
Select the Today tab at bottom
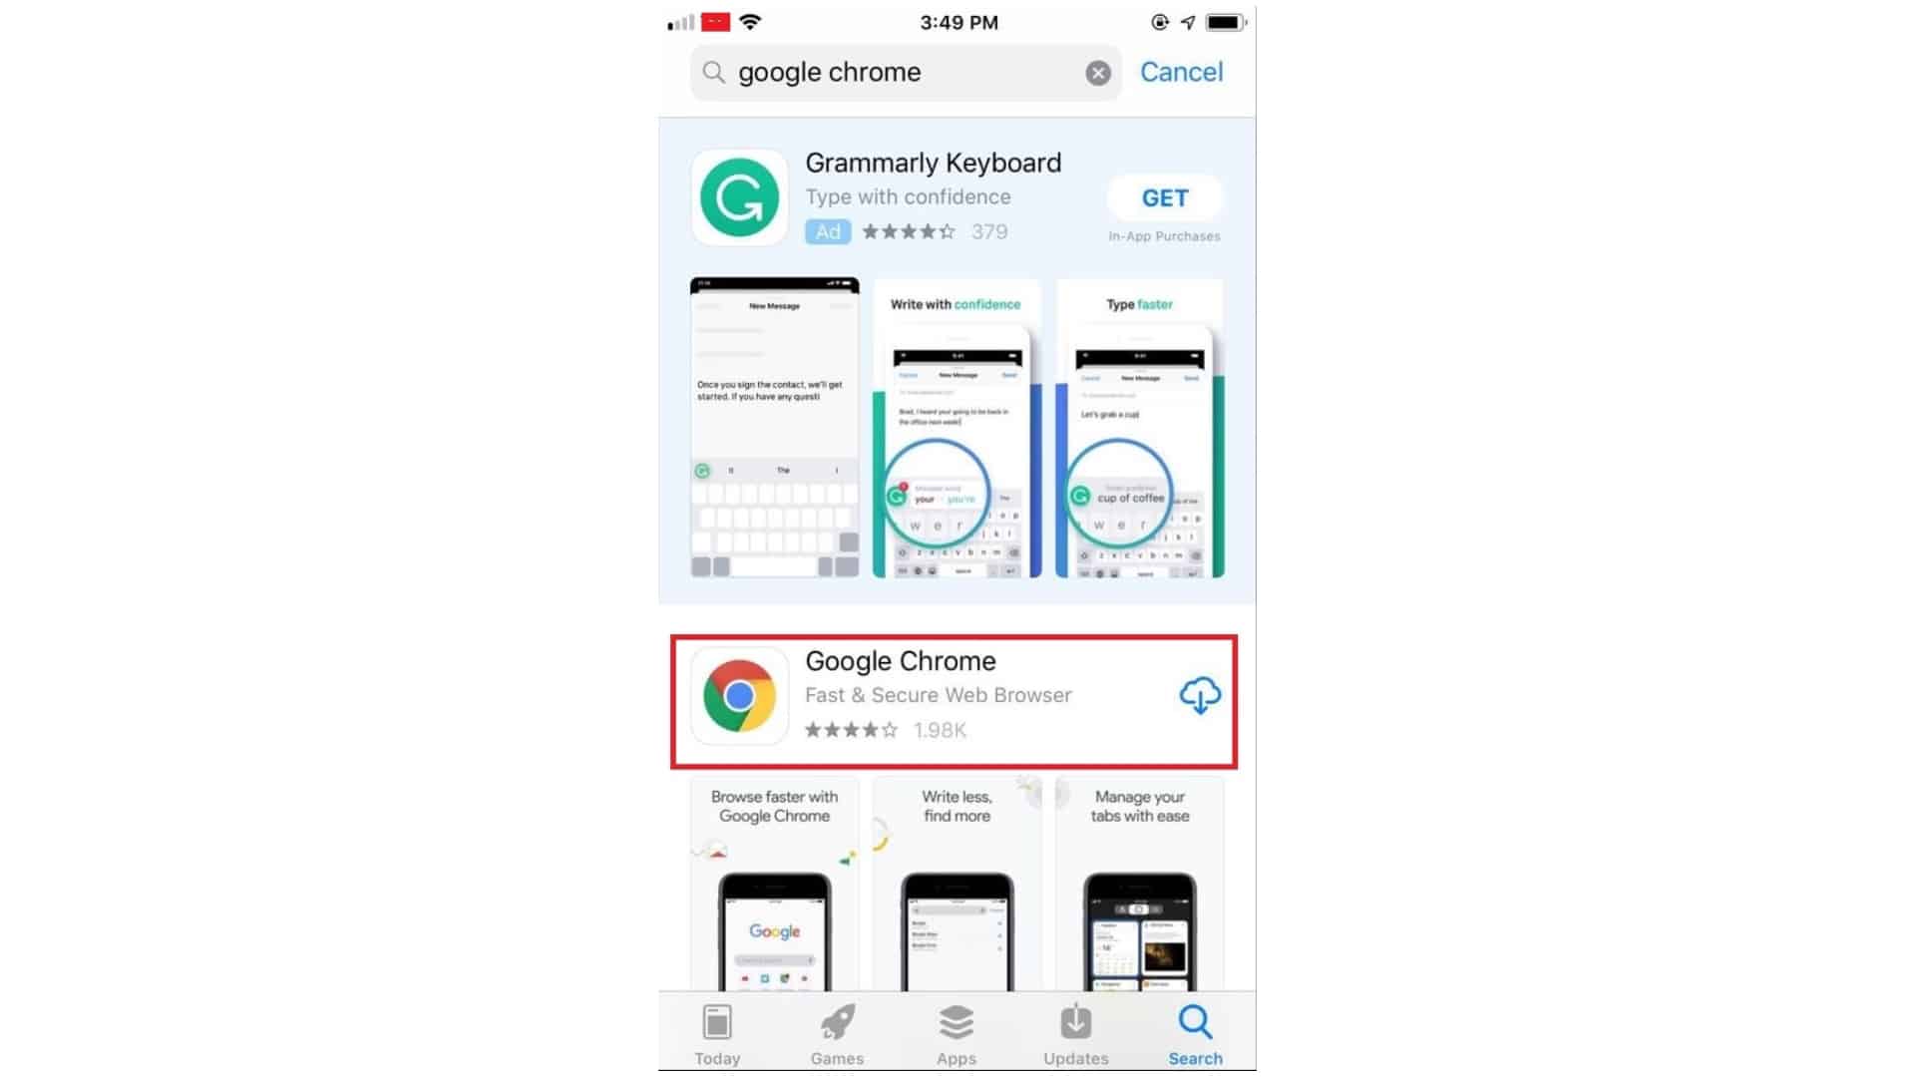717,1033
